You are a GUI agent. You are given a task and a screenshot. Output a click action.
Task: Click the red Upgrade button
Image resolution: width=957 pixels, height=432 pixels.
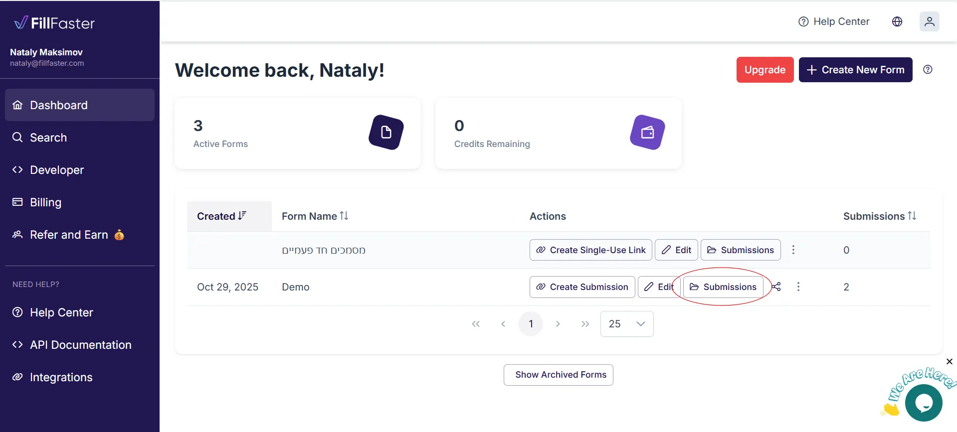[765, 70]
